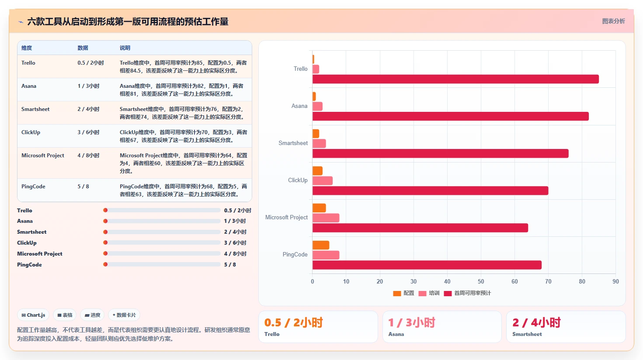Click the Trello y-axis chart label
This screenshot has width=643, height=360.
pos(301,69)
